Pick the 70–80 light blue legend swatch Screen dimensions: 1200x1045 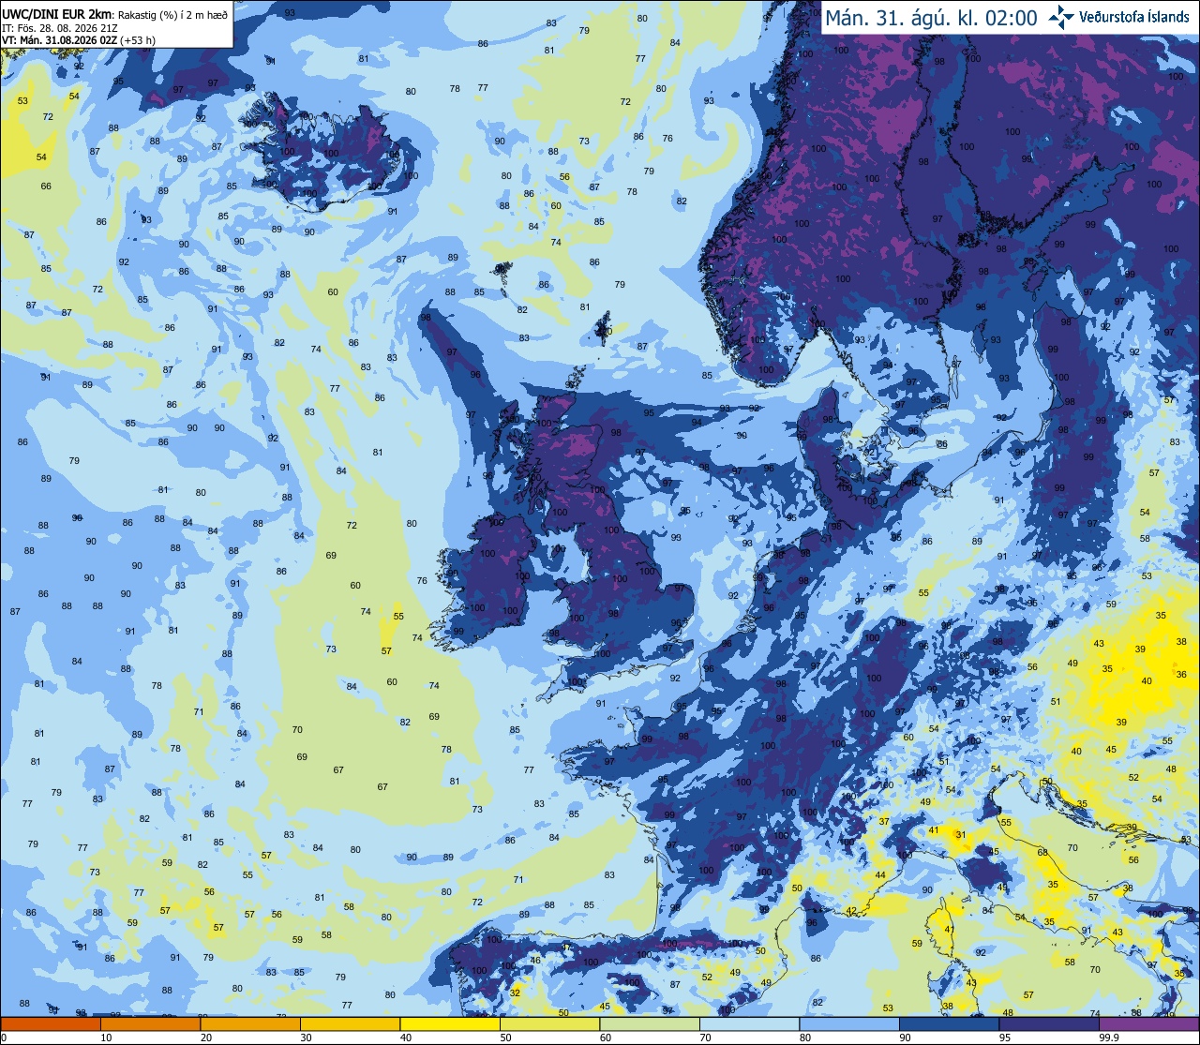point(749,1023)
